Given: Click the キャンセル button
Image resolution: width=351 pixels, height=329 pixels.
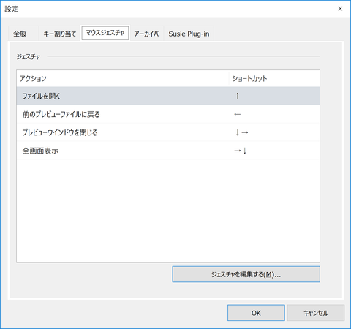Looking at the screenshot, I should pyautogui.click(x=316, y=313).
